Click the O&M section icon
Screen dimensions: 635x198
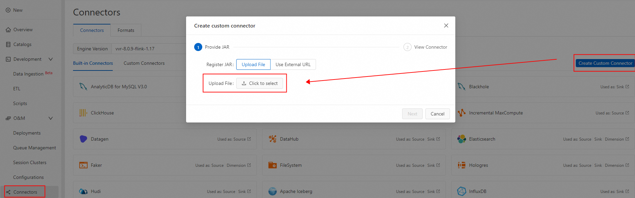(8, 118)
